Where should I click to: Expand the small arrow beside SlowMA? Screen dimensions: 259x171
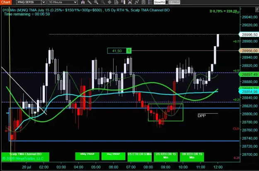[167, 2]
